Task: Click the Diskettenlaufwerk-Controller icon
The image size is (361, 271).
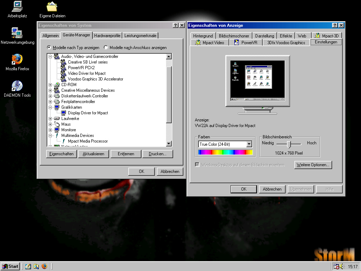Action: point(57,96)
